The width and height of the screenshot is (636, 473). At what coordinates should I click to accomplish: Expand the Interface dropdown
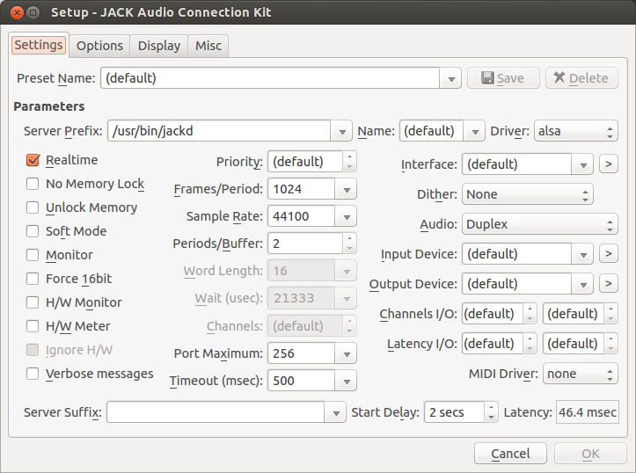[x=583, y=164]
